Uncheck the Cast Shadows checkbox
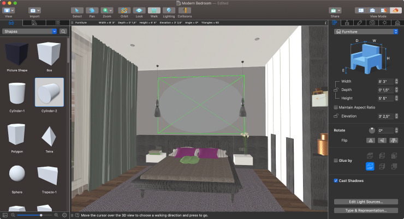This screenshot has height=219, width=404. click(336, 181)
